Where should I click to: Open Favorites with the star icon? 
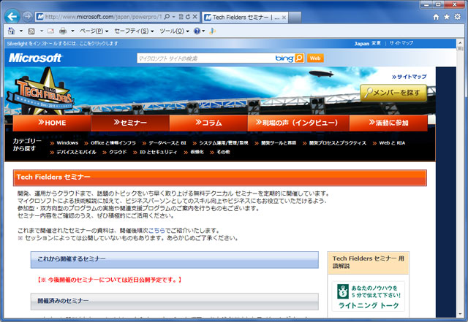click(447, 17)
